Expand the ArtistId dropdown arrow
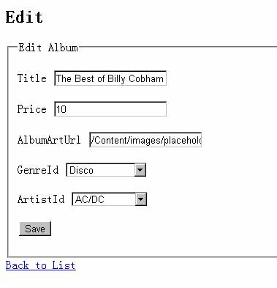 click(140, 199)
